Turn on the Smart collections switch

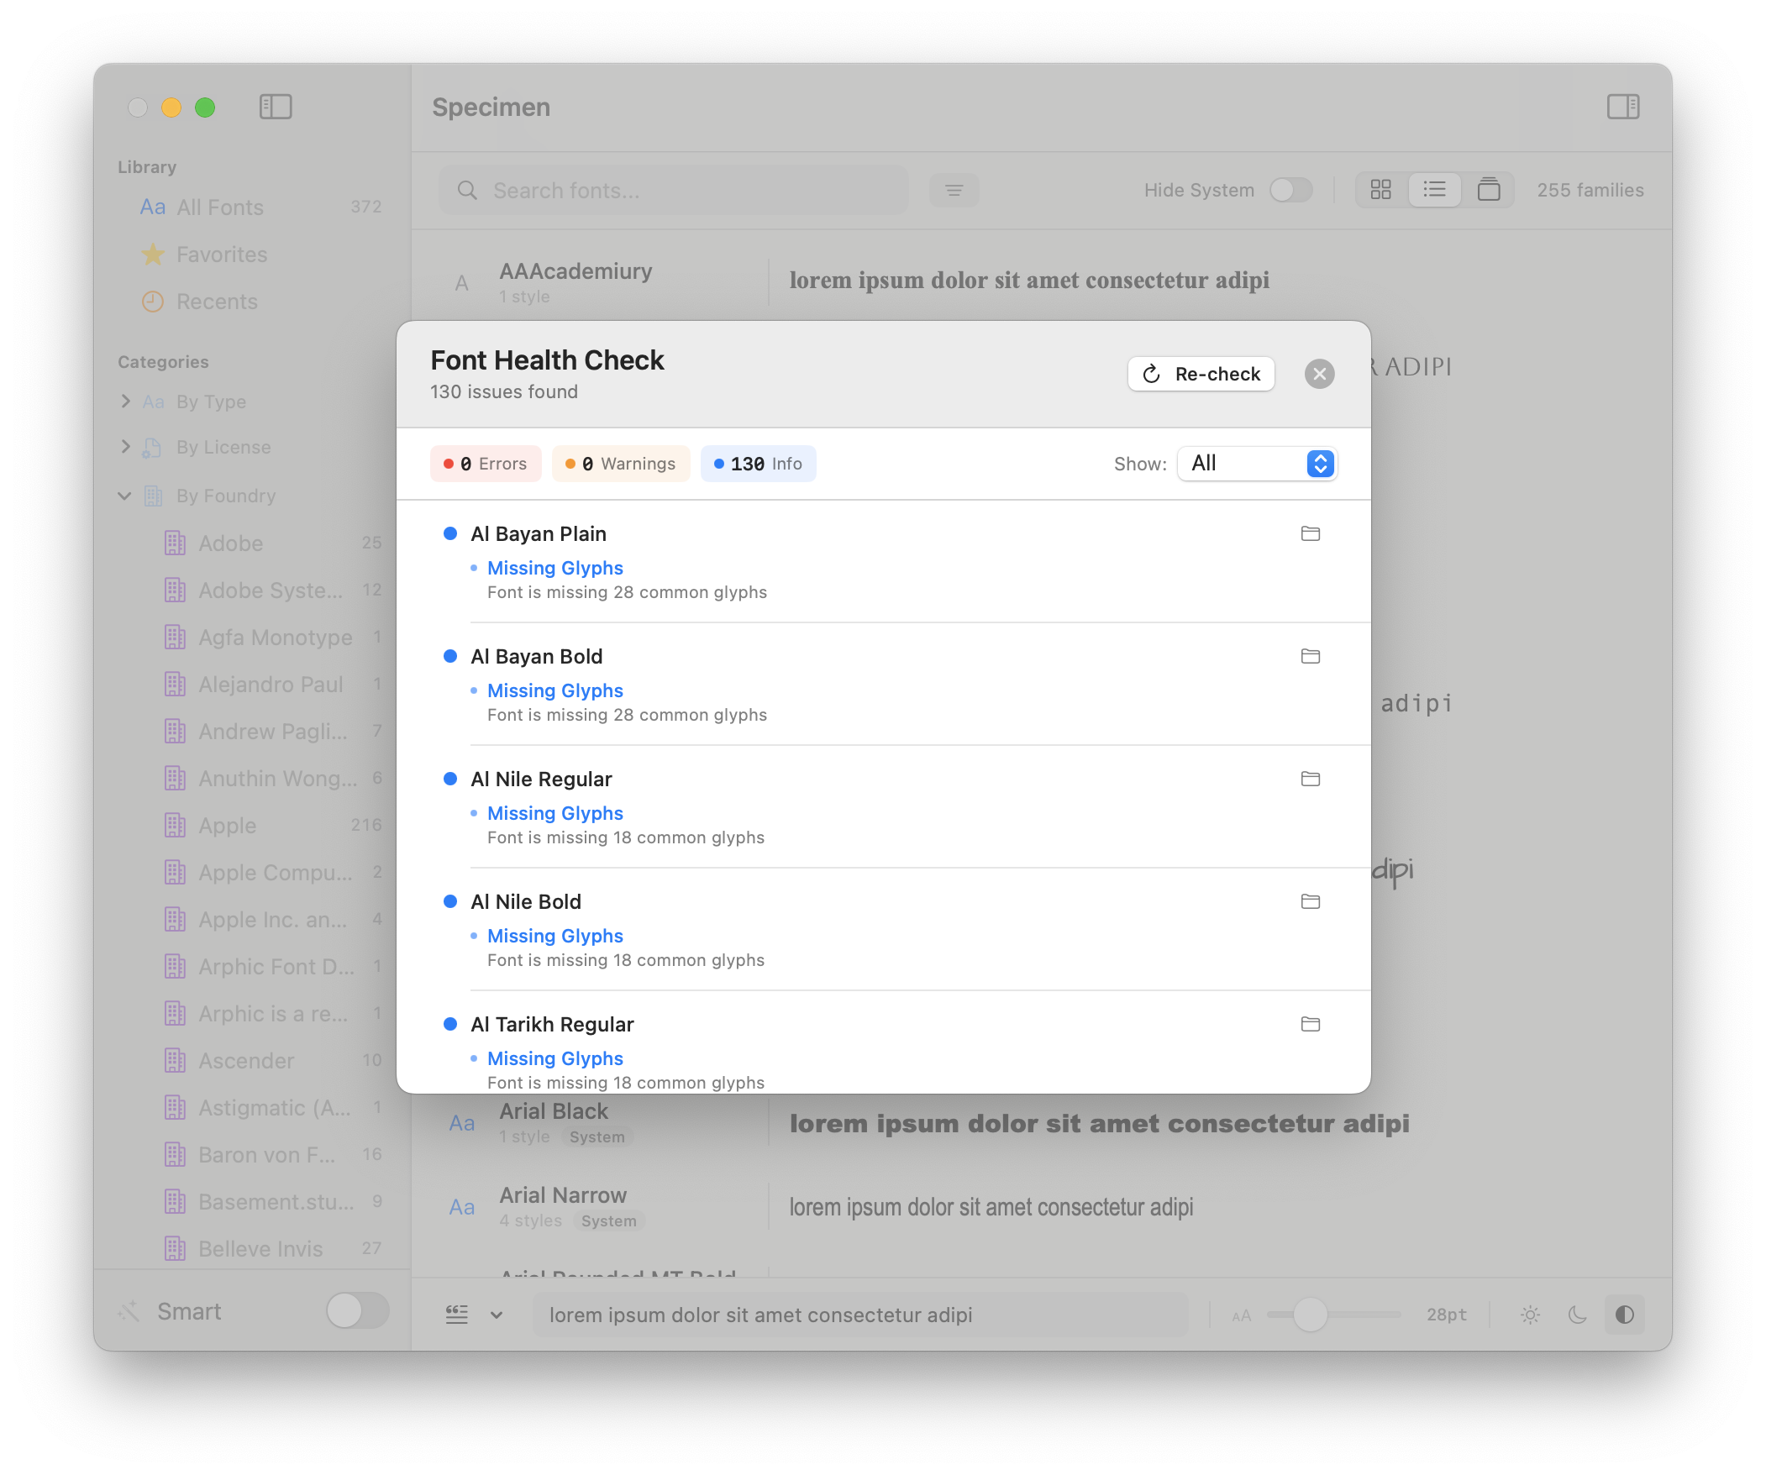pos(356,1311)
